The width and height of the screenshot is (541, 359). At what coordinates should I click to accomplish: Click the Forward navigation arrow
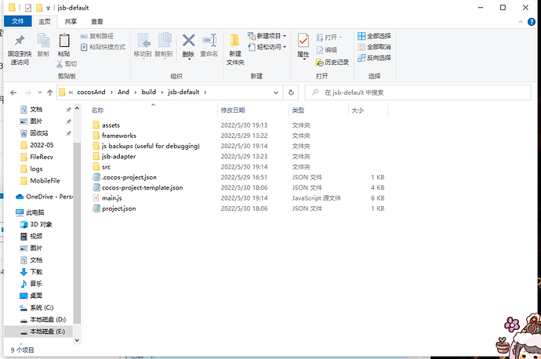coord(28,92)
